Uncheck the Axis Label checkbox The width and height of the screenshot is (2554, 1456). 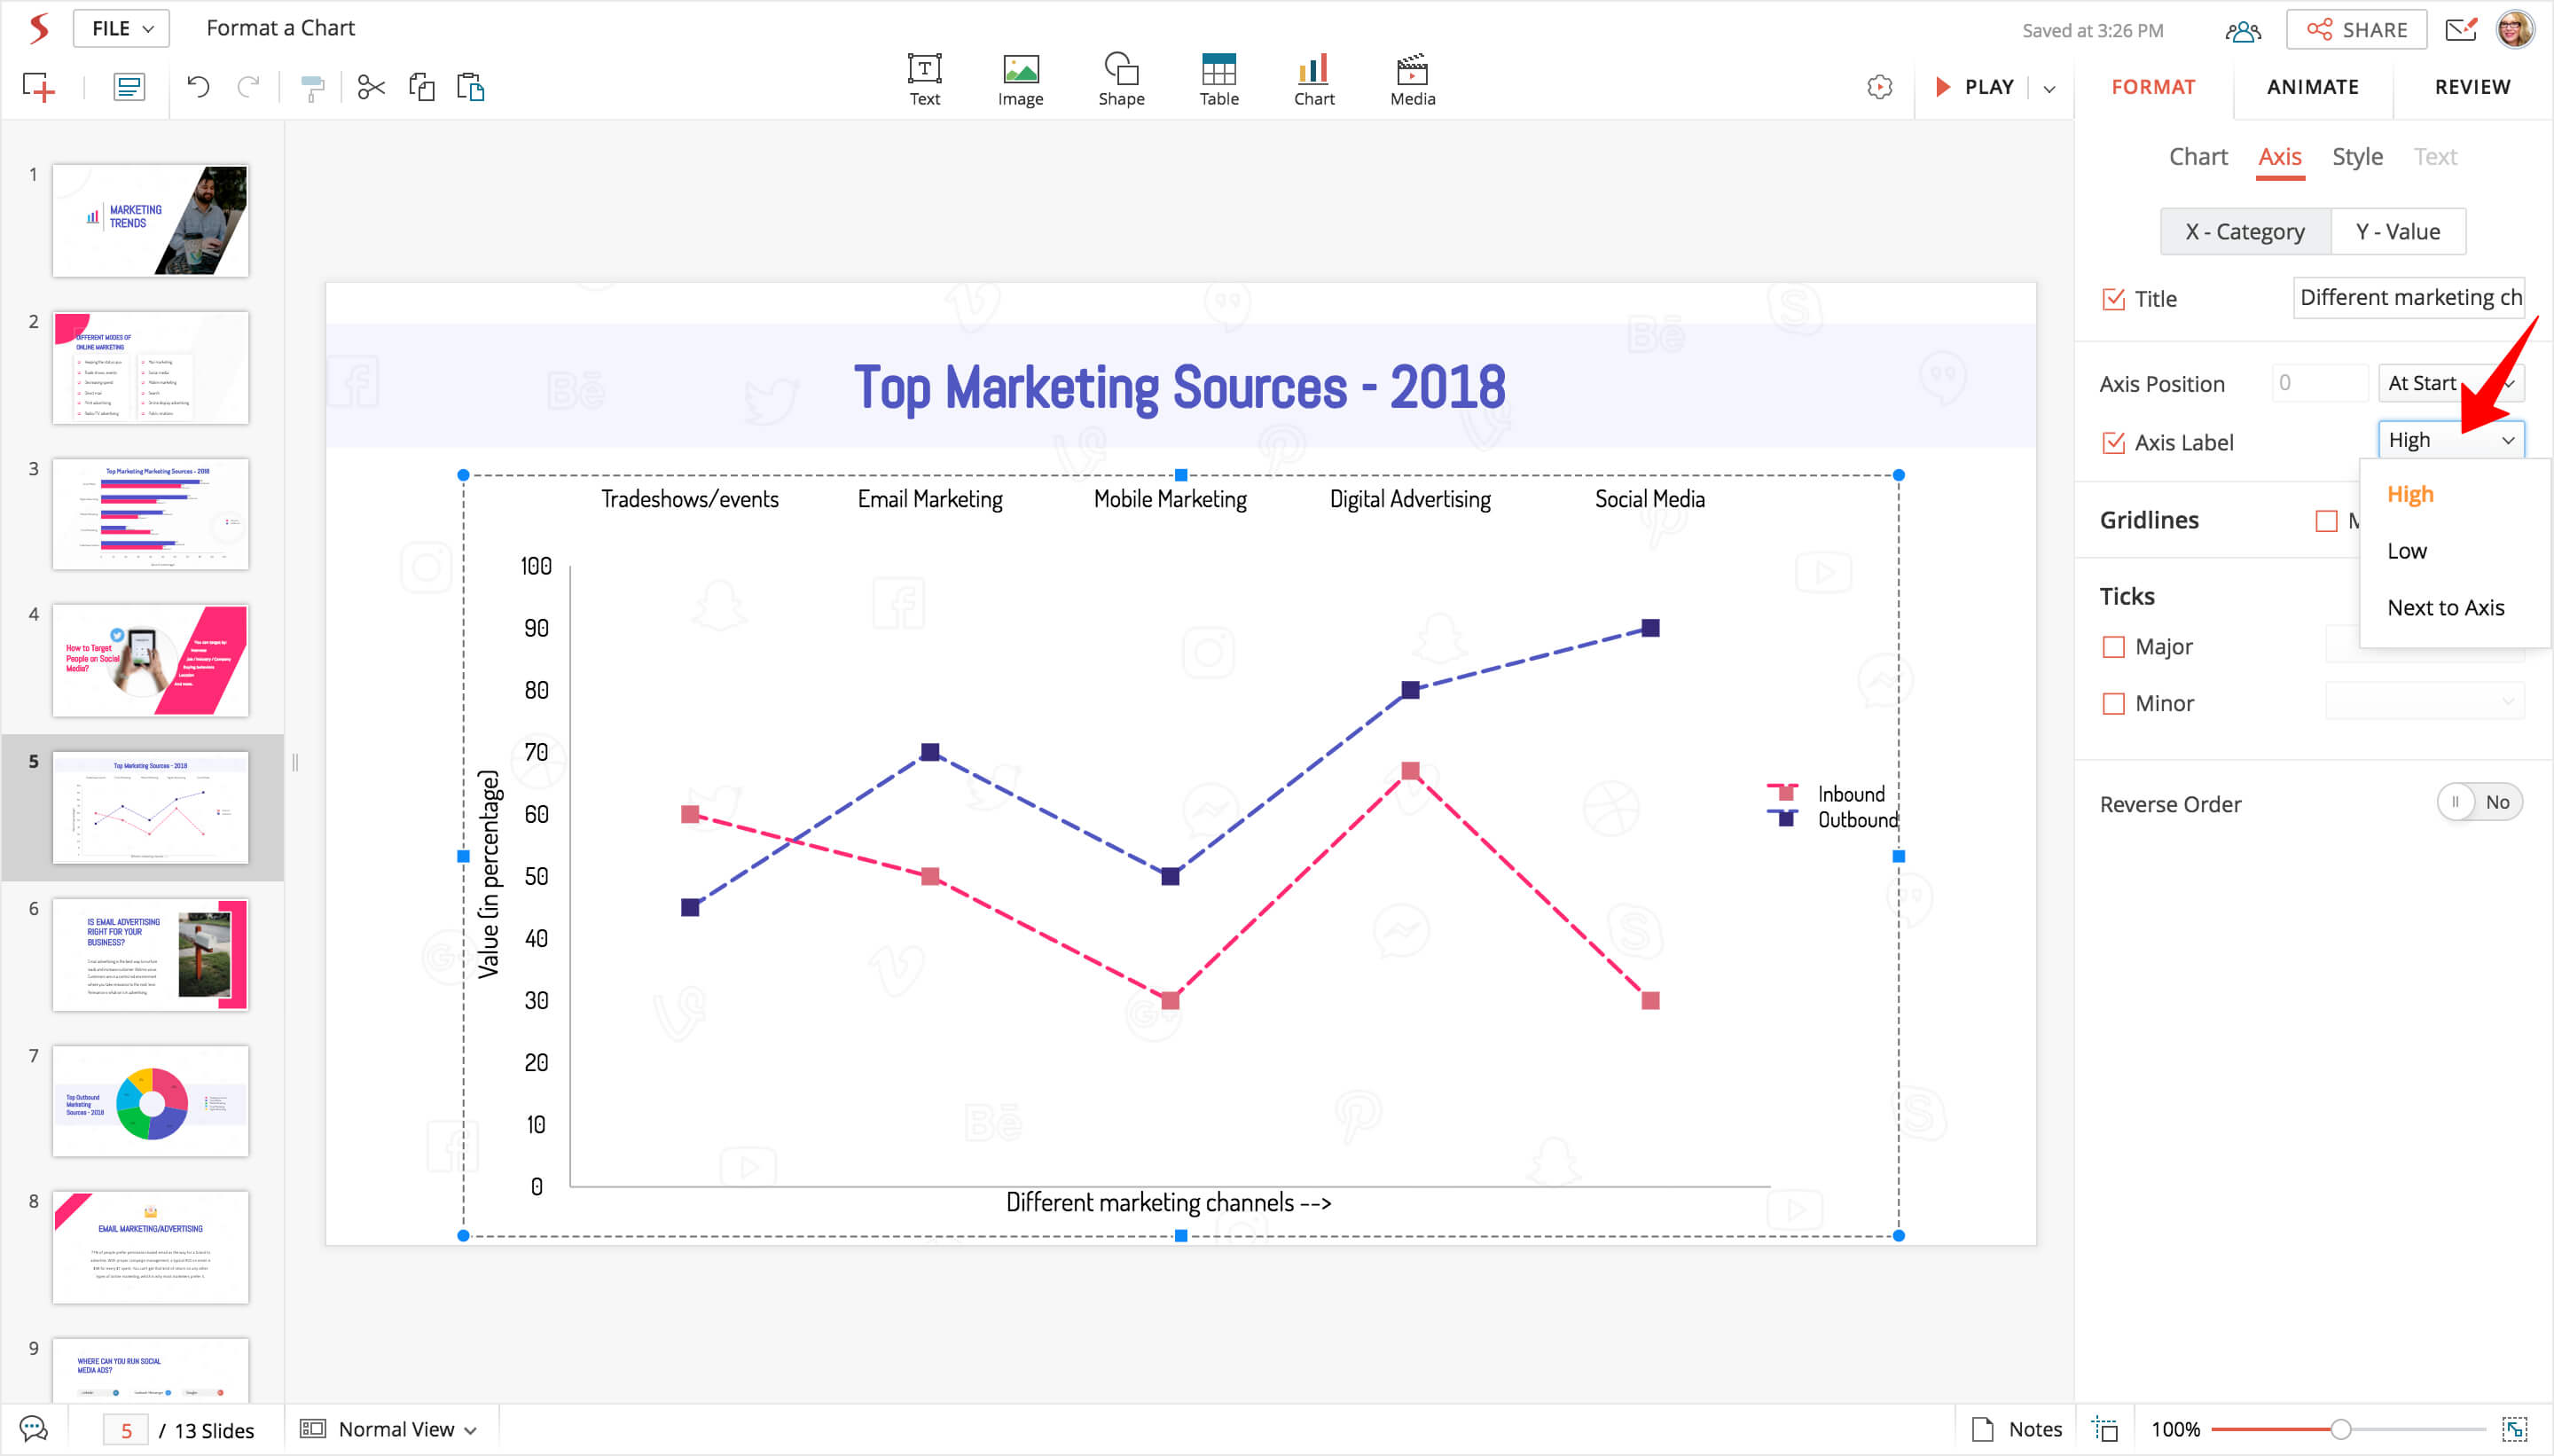click(2113, 442)
